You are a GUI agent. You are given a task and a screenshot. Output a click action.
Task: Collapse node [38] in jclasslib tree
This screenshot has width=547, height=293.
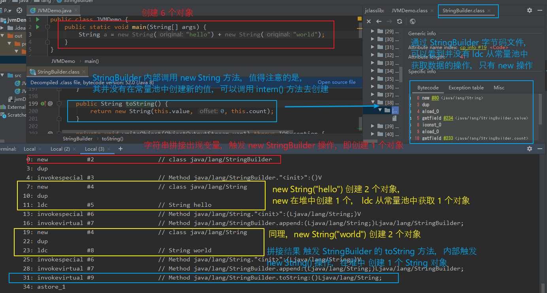[372, 102]
